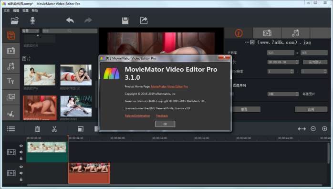
Task: Adjust the first aspect ratio stepper
Action: pyautogui.click(x=292, y=72)
